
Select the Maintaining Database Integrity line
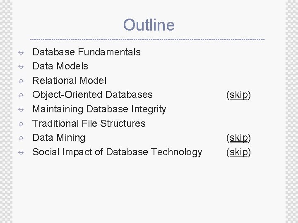pos(99,109)
